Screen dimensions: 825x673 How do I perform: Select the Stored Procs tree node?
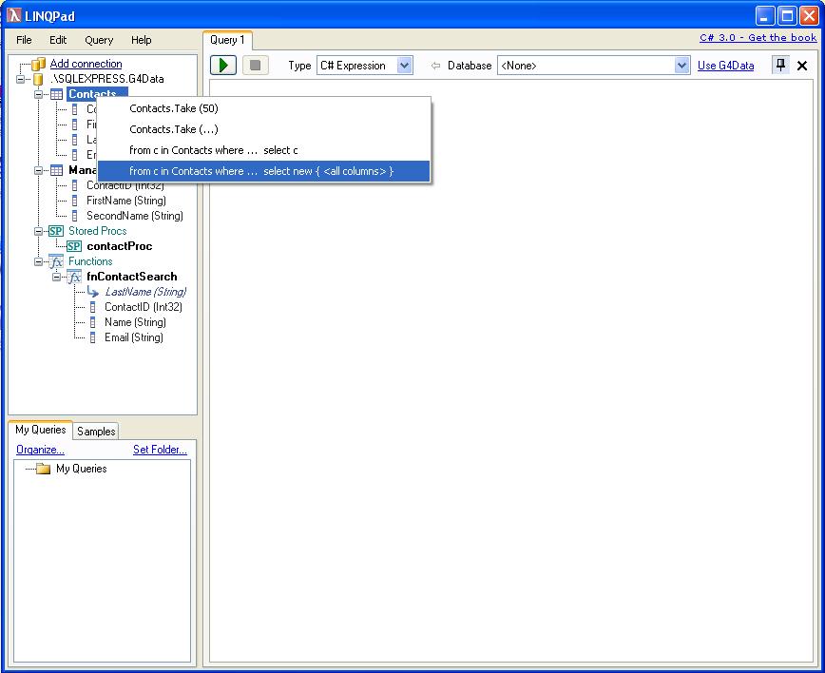[97, 231]
